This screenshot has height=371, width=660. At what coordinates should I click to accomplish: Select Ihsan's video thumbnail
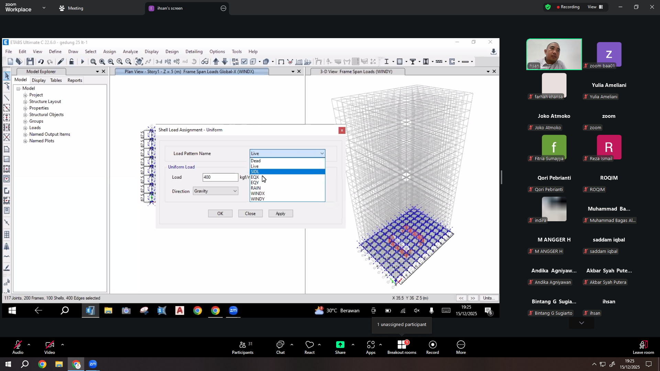click(x=554, y=54)
